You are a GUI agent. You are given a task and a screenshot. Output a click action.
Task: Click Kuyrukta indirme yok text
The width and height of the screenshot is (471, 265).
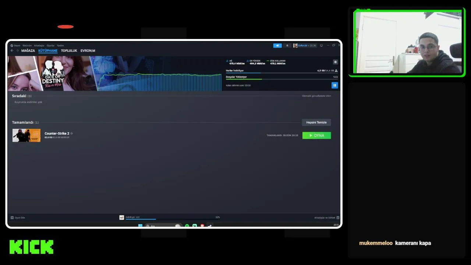[28, 102]
